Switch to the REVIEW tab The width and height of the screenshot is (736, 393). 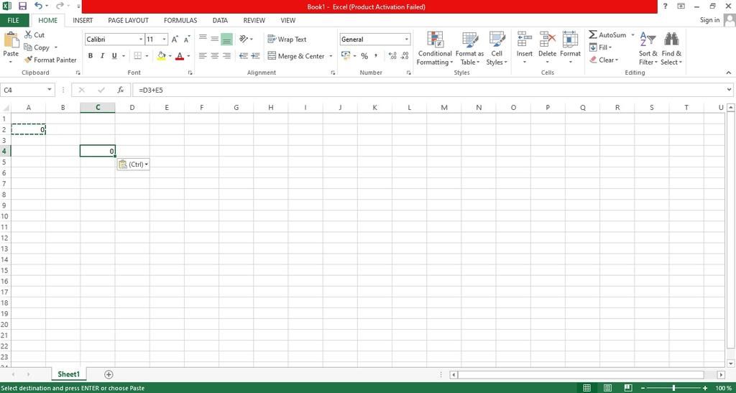tap(254, 21)
